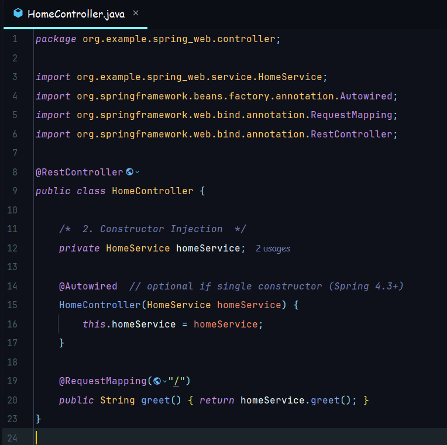Show the "2 usages" inlay hint
This screenshot has width=447, height=445.
pos(273,249)
